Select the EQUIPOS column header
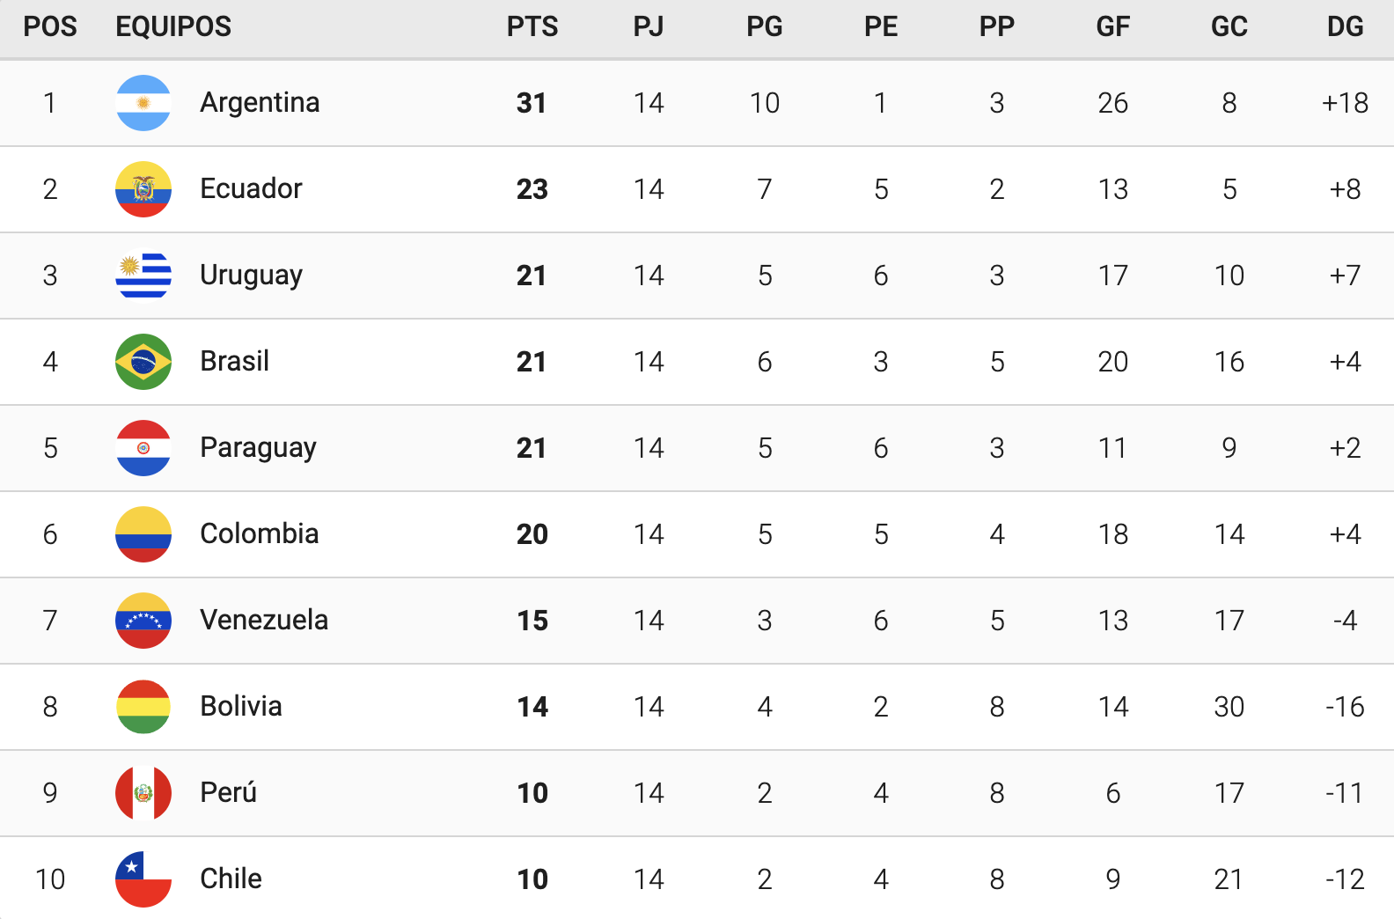The width and height of the screenshot is (1394, 919). [x=173, y=26]
